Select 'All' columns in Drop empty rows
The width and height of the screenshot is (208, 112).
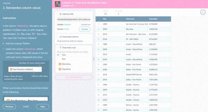pos(58,55)
